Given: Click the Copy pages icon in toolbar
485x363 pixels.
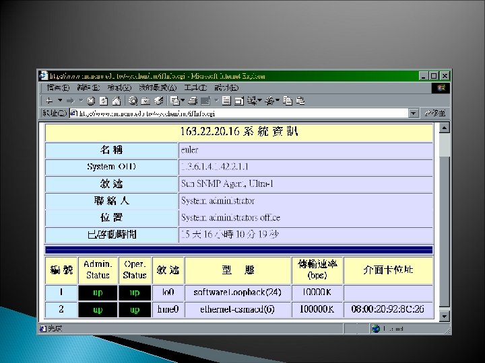Looking at the screenshot, I should (x=288, y=101).
